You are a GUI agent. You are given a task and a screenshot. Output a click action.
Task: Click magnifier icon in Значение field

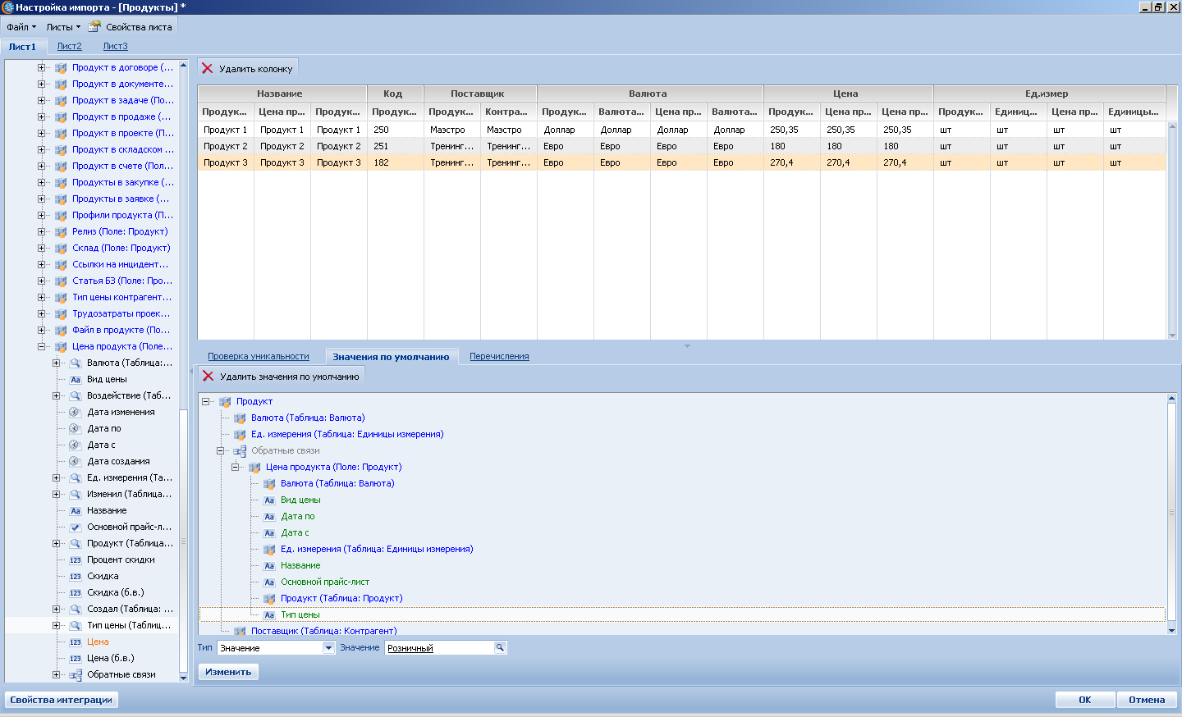tap(499, 648)
